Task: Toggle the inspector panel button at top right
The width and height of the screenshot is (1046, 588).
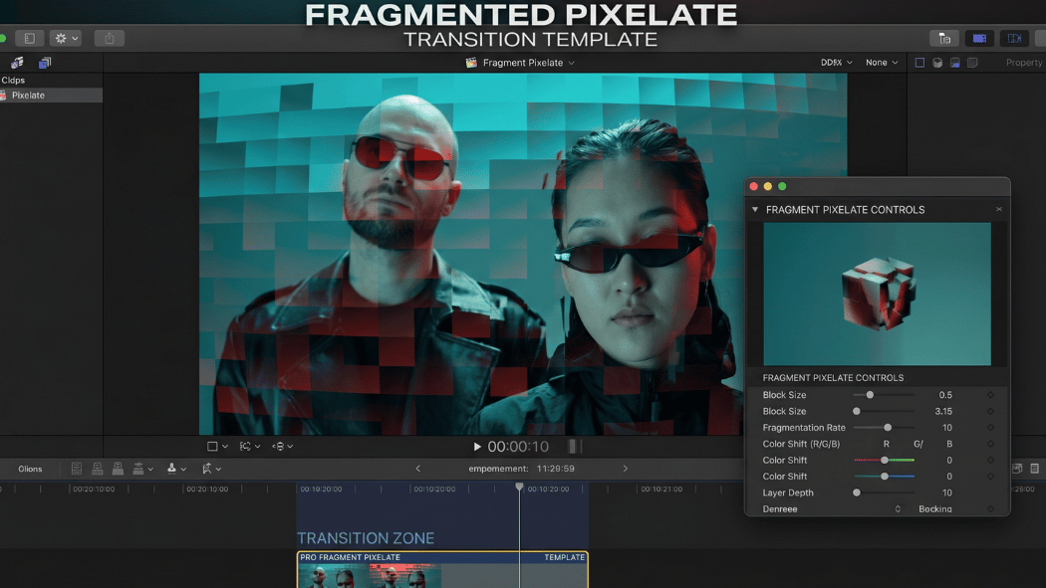Action: (x=1014, y=39)
